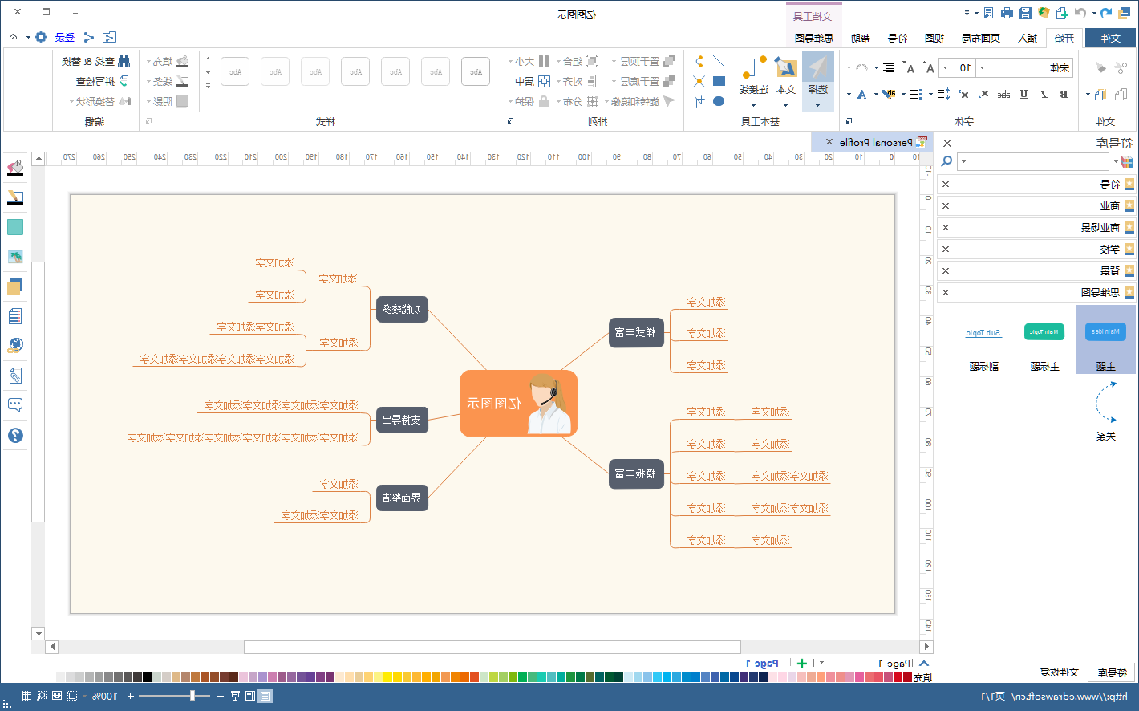Select the 选择 pointer tool

pyautogui.click(x=818, y=81)
